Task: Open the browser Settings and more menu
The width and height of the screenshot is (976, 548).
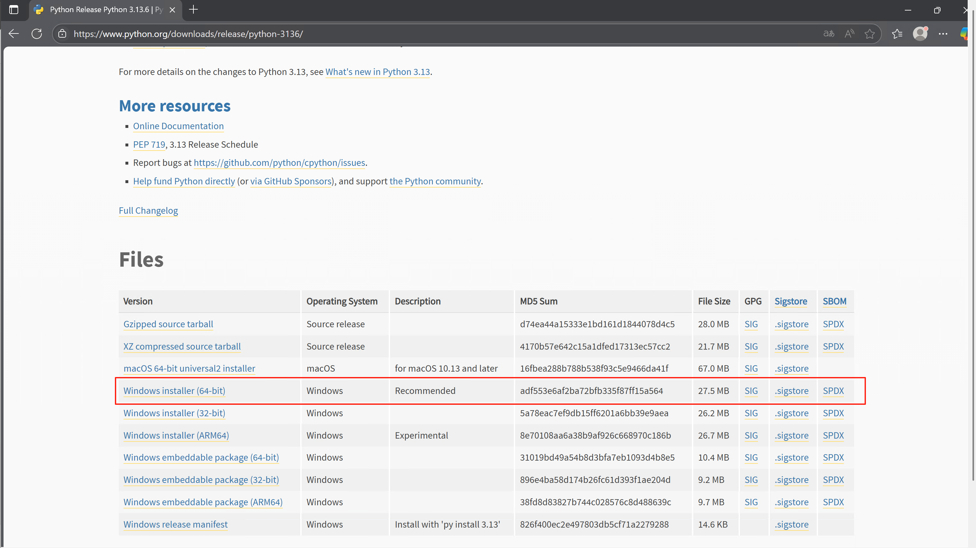Action: [943, 34]
